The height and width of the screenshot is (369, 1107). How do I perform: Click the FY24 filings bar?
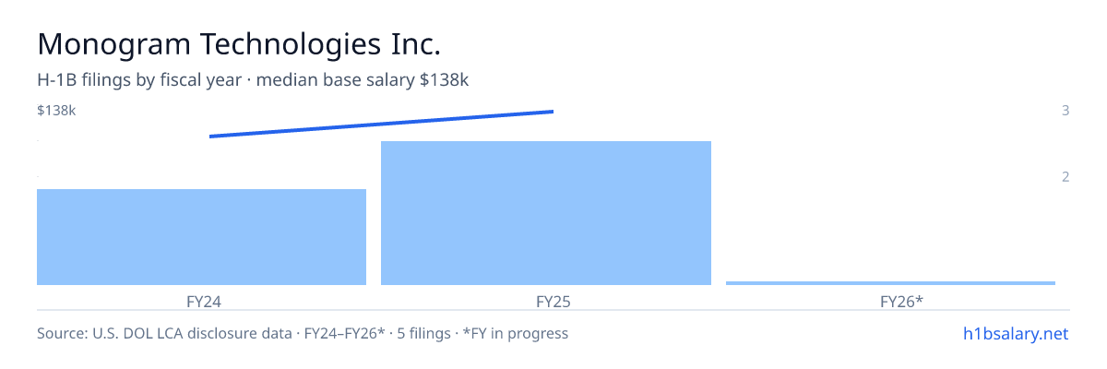201,237
